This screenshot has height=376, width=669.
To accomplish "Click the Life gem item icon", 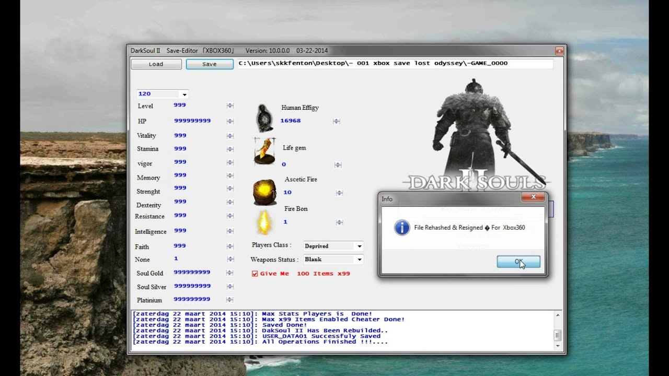I will (264, 152).
